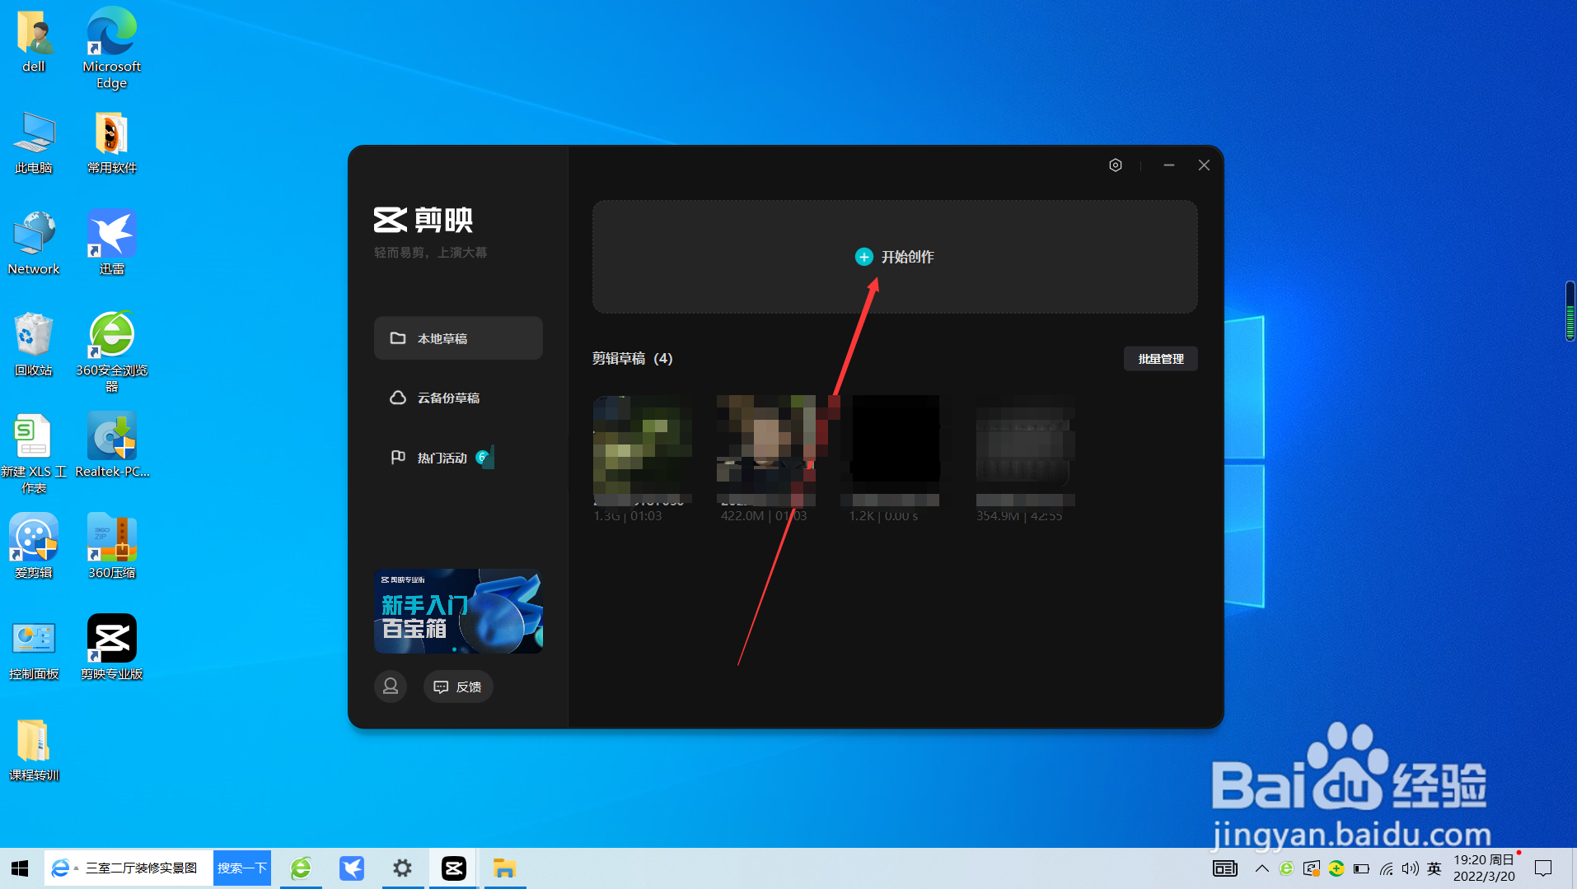This screenshot has height=889, width=1577.
Task: Open the volume speaker tray icon
Action: tap(1411, 868)
